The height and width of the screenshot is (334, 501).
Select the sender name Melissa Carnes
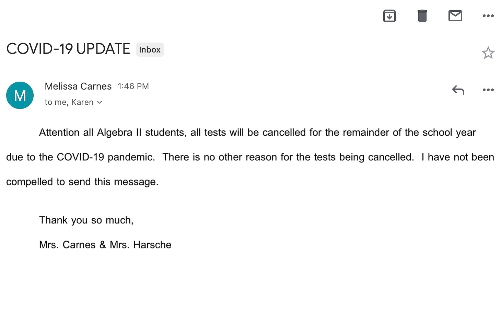tap(78, 86)
